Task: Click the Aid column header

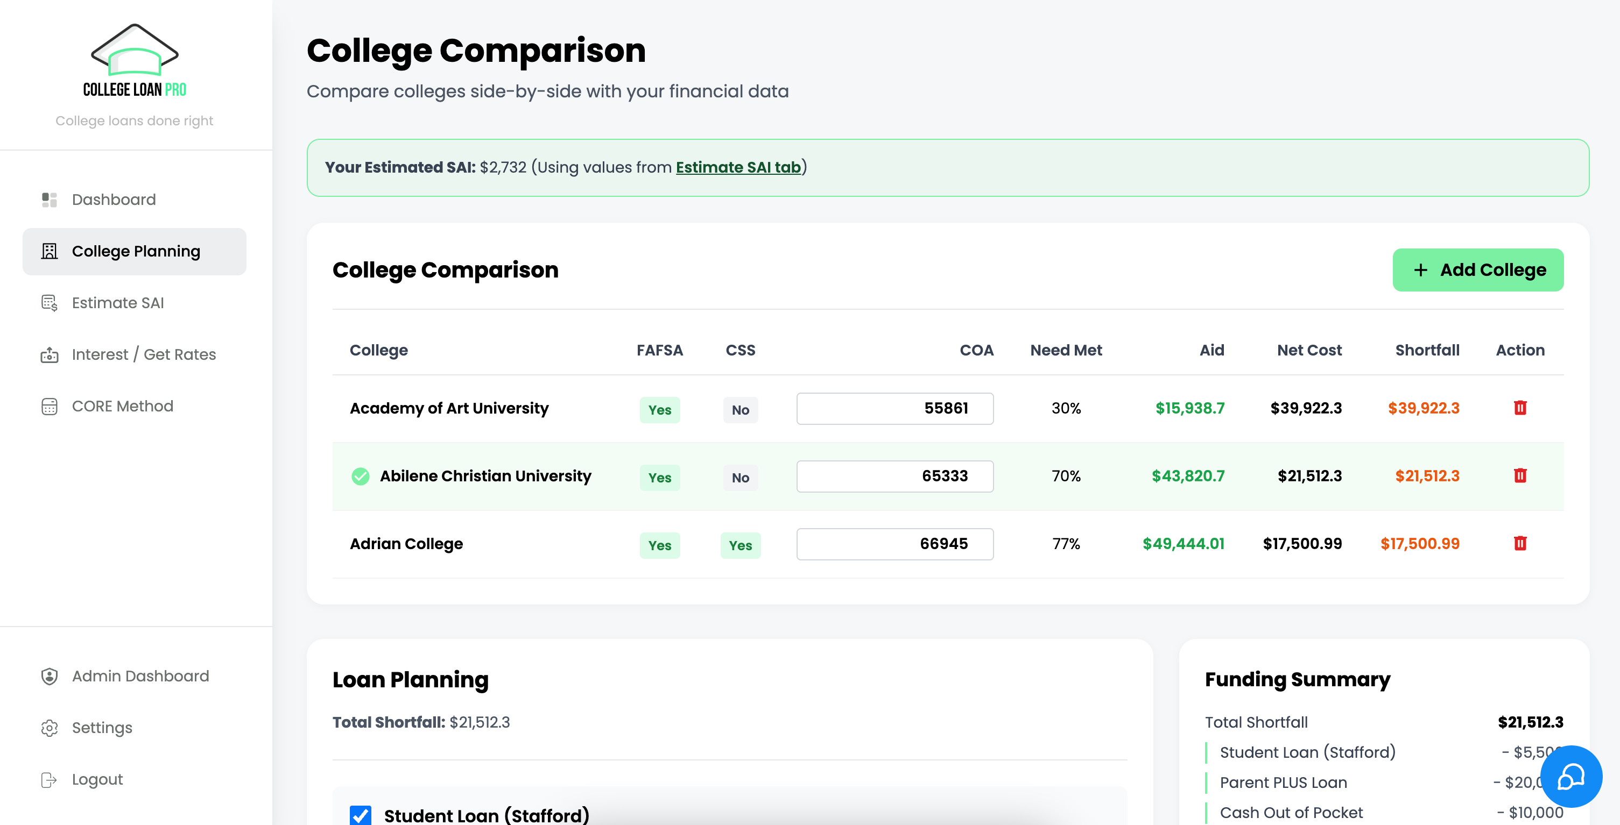Action: (x=1211, y=351)
